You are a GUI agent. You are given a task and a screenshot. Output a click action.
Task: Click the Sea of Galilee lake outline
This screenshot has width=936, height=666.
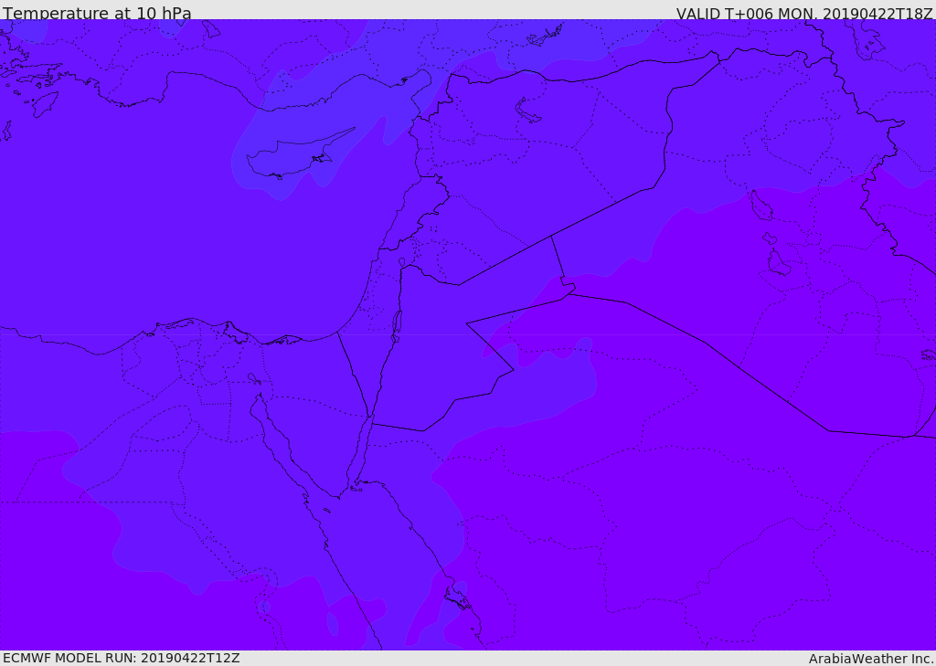[x=401, y=262]
